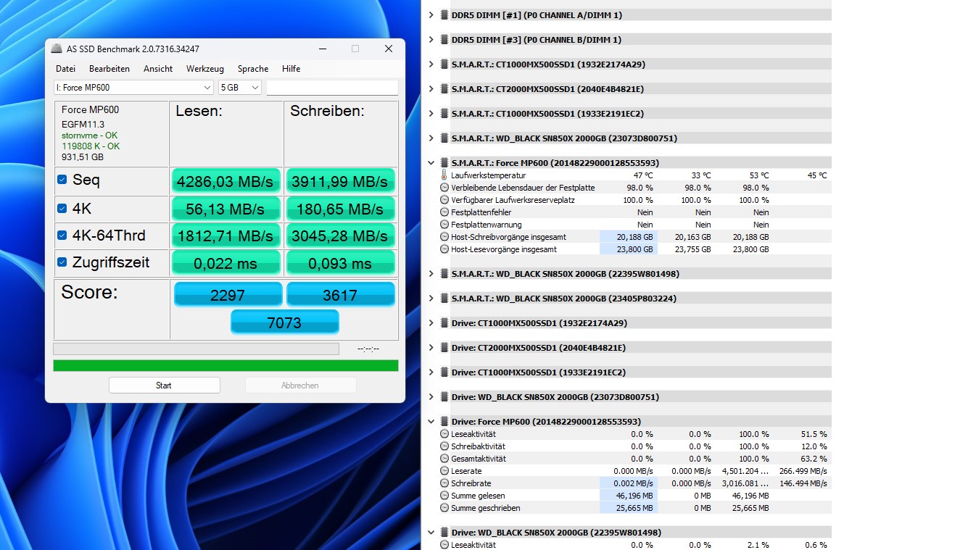The width and height of the screenshot is (976, 550).
Task: Collapse the Drive: Force MP600 group
Action: point(431,421)
